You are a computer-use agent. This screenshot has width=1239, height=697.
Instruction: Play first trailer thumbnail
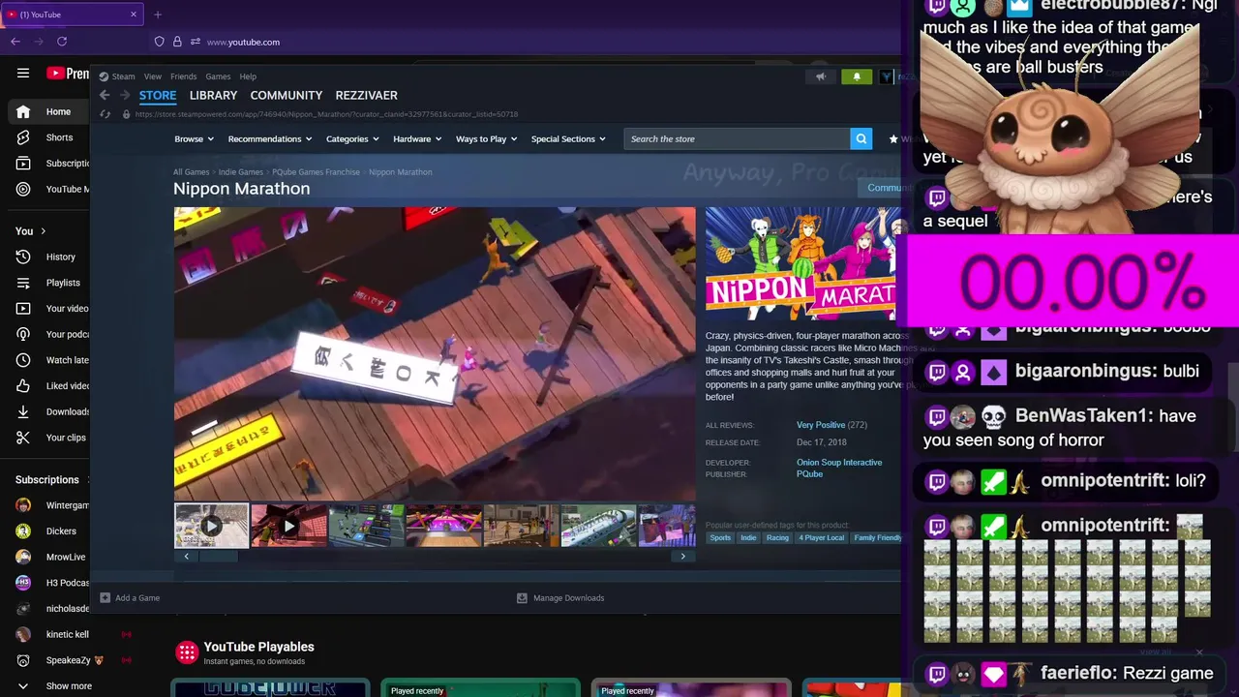(211, 526)
